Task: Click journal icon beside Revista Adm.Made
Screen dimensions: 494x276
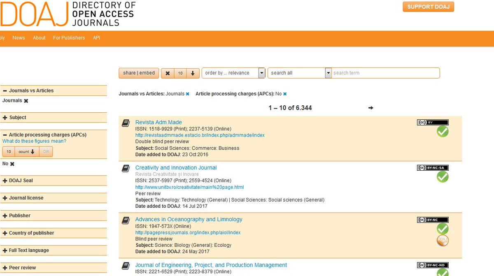Action: (x=126, y=123)
